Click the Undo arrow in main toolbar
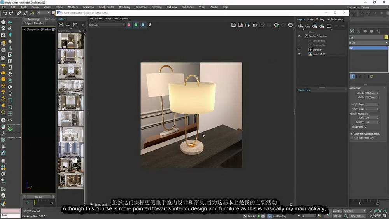Screen dimensions: 389x219 click(x=5, y=13)
